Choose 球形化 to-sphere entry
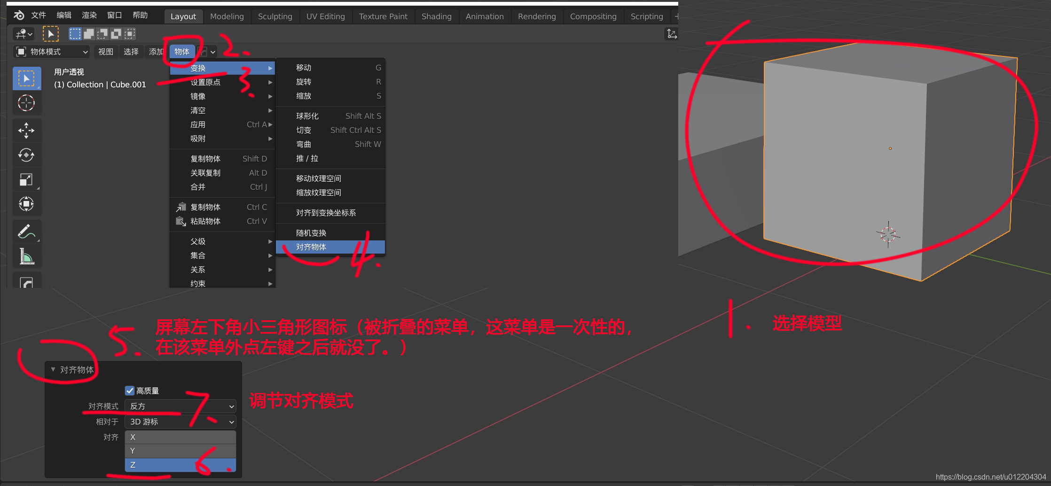 coord(330,116)
